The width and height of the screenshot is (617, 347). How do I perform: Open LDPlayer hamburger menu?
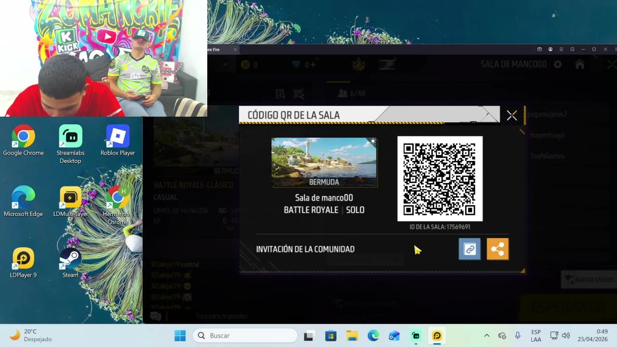561,49
